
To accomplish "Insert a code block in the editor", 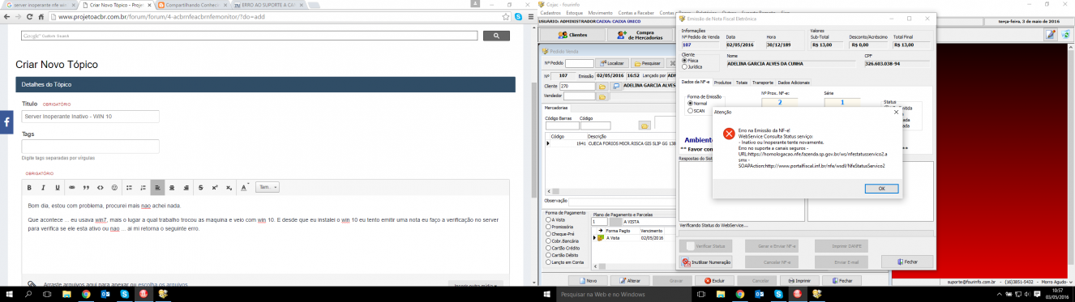I will [101, 187].
